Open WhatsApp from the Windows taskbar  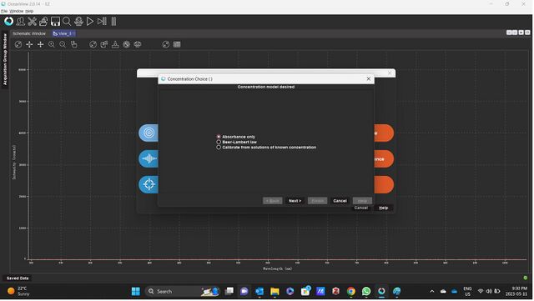(366, 292)
